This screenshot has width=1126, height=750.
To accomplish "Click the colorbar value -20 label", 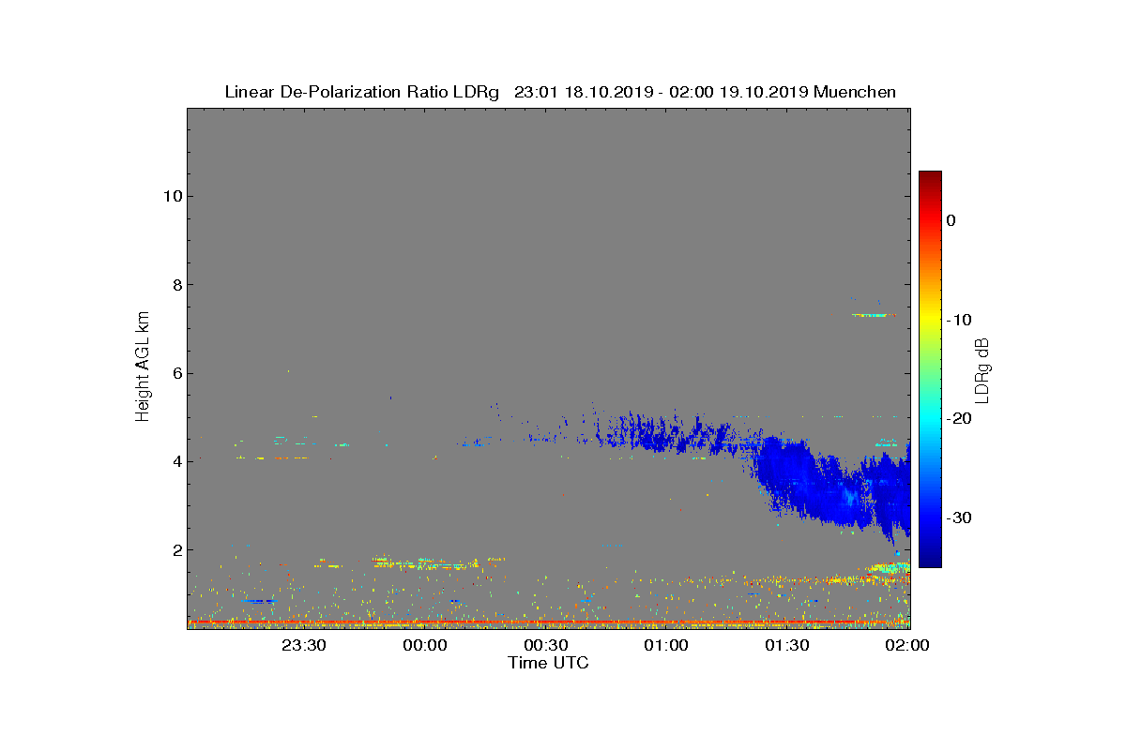I will [x=958, y=419].
